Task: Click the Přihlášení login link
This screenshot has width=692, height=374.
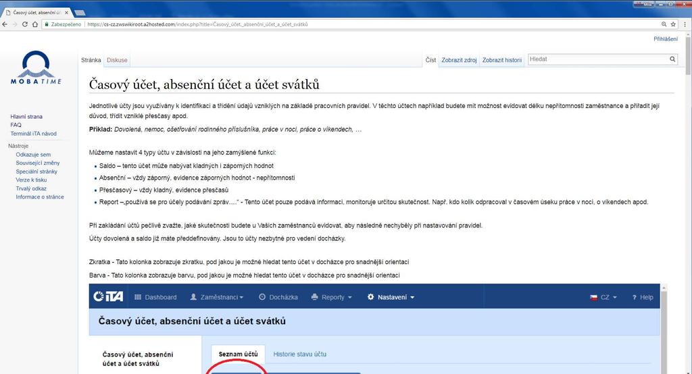Action: click(666, 38)
